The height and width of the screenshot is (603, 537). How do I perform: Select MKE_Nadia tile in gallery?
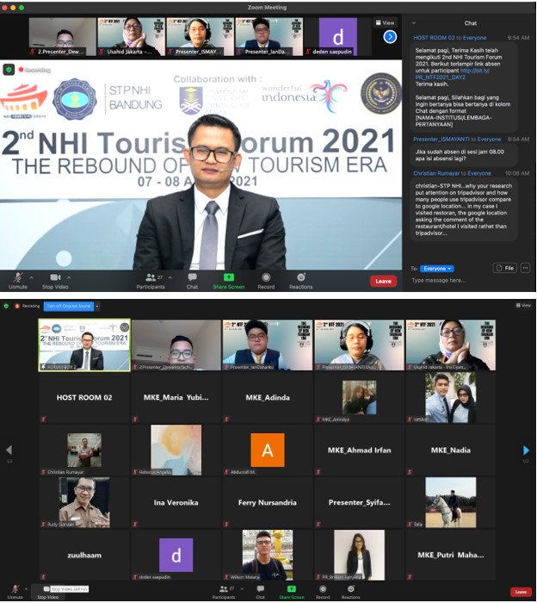[451, 451]
